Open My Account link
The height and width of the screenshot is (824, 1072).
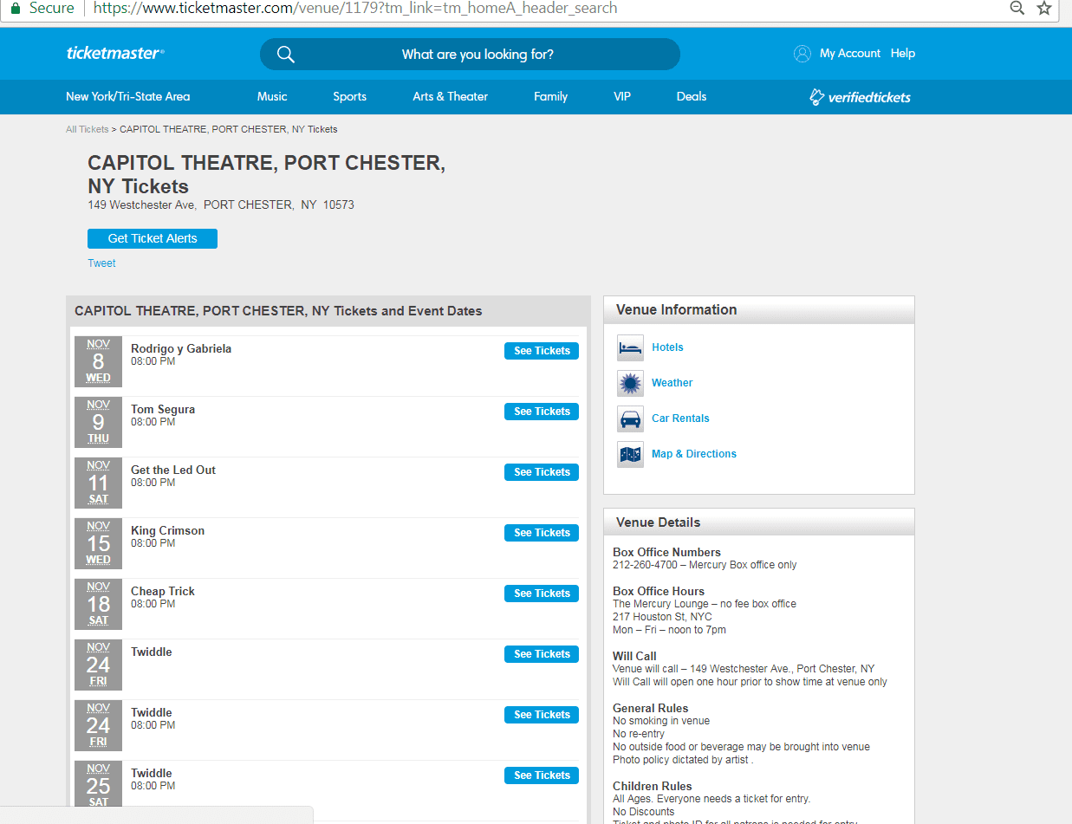pos(850,53)
